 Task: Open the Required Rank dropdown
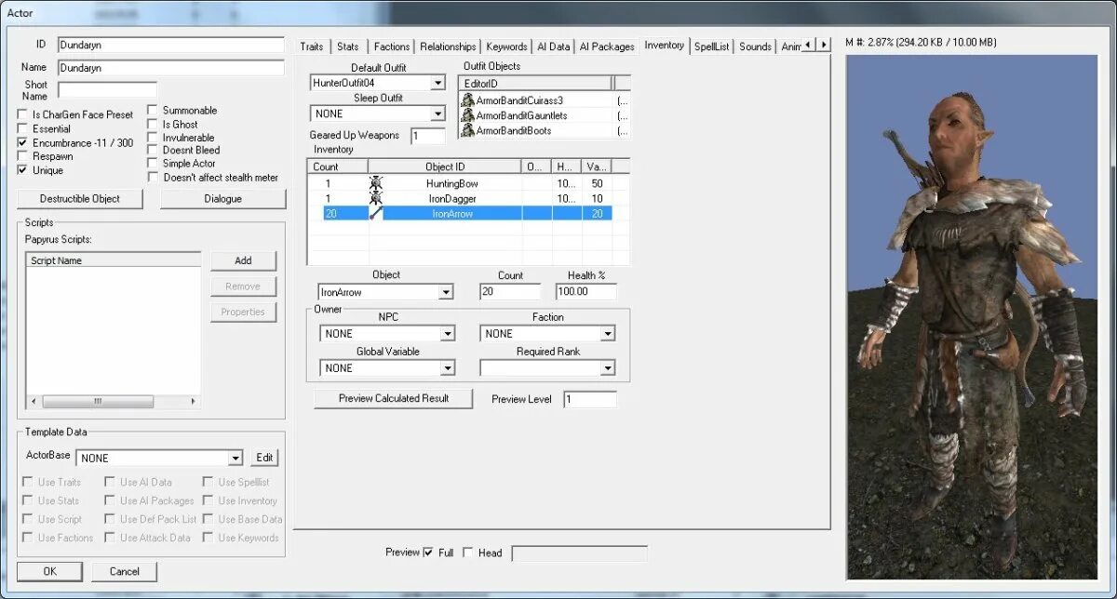(x=608, y=368)
